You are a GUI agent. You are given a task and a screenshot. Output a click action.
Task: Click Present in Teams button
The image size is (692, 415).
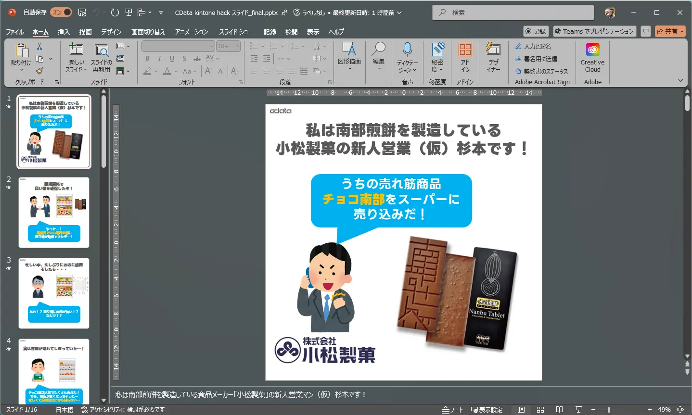click(594, 31)
